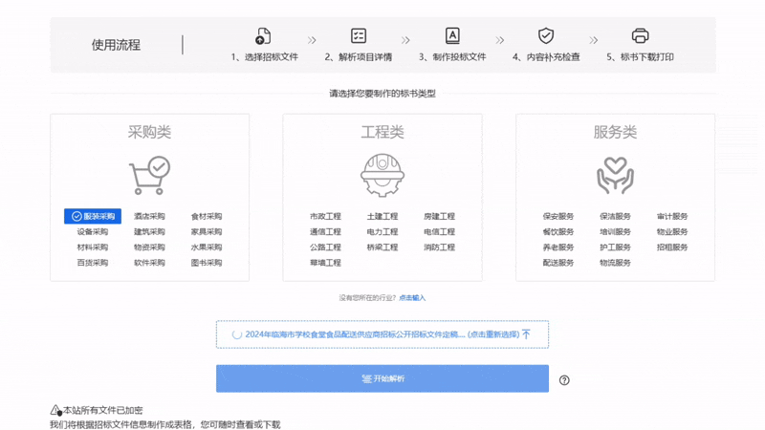Open step 3、制作投标文件

click(x=452, y=57)
